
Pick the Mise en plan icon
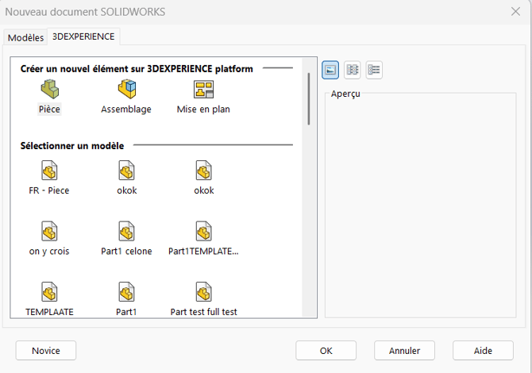[x=203, y=89]
